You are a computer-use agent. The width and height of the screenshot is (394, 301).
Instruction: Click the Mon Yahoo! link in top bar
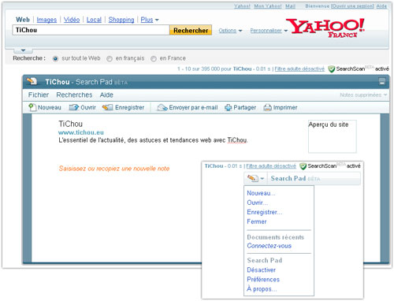tap(268, 6)
